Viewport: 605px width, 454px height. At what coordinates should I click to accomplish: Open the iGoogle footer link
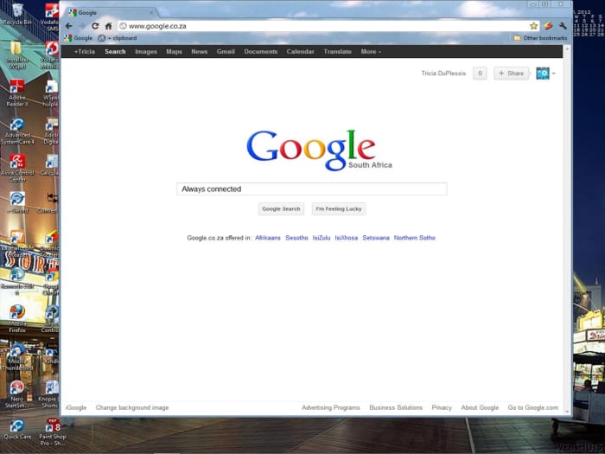coord(76,407)
